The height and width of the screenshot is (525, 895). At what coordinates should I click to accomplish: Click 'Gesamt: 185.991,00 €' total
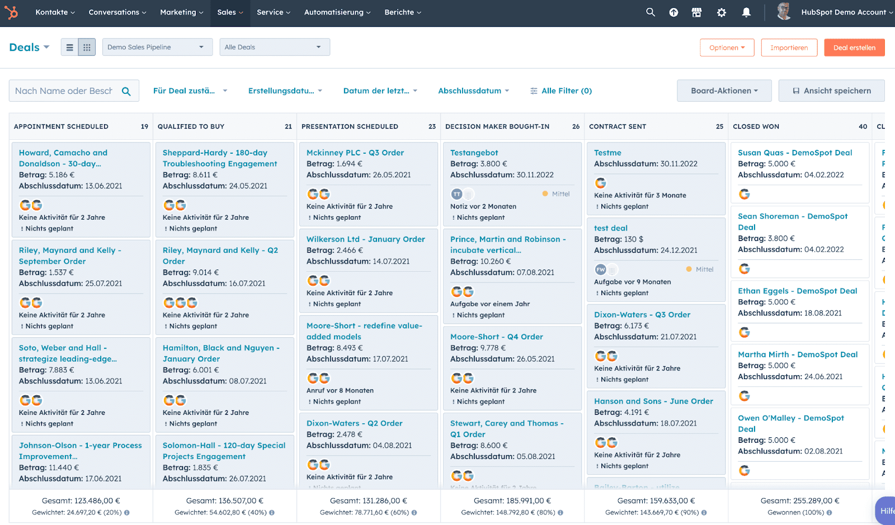point(512,501)
